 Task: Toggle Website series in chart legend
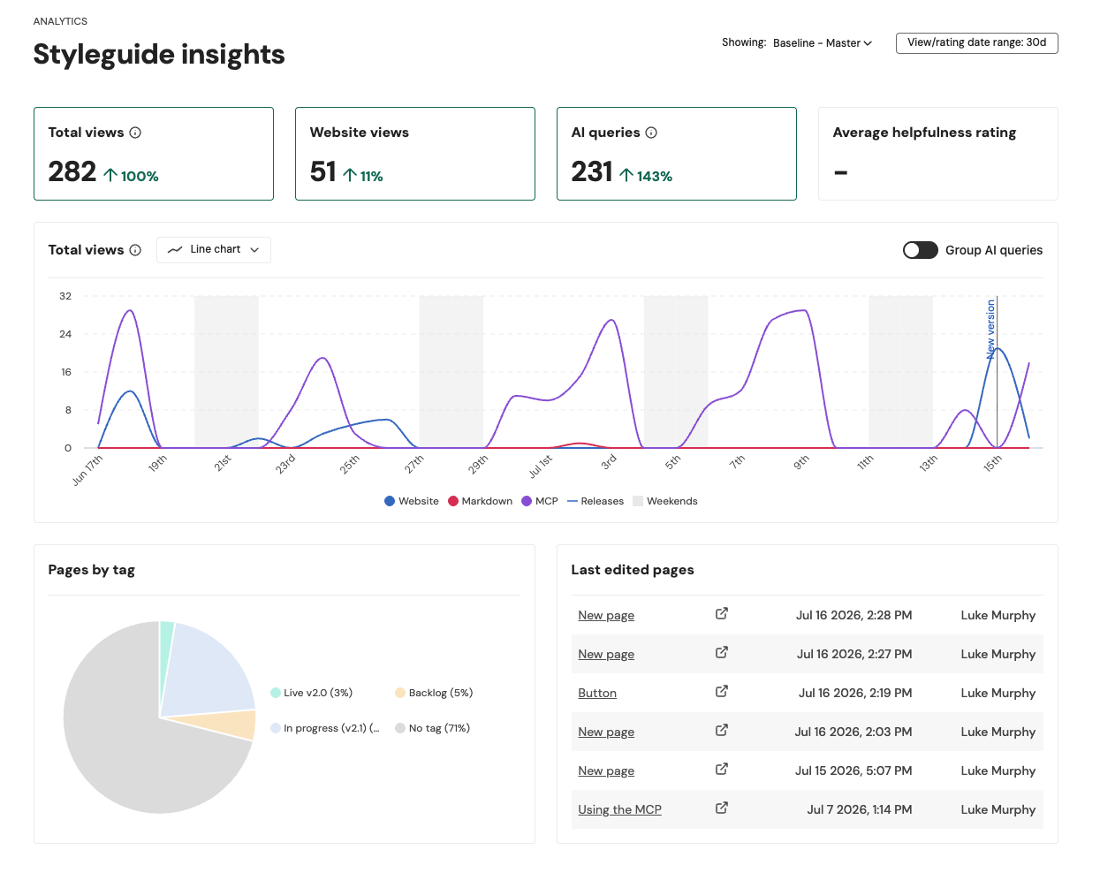click(x=412, y=501)
